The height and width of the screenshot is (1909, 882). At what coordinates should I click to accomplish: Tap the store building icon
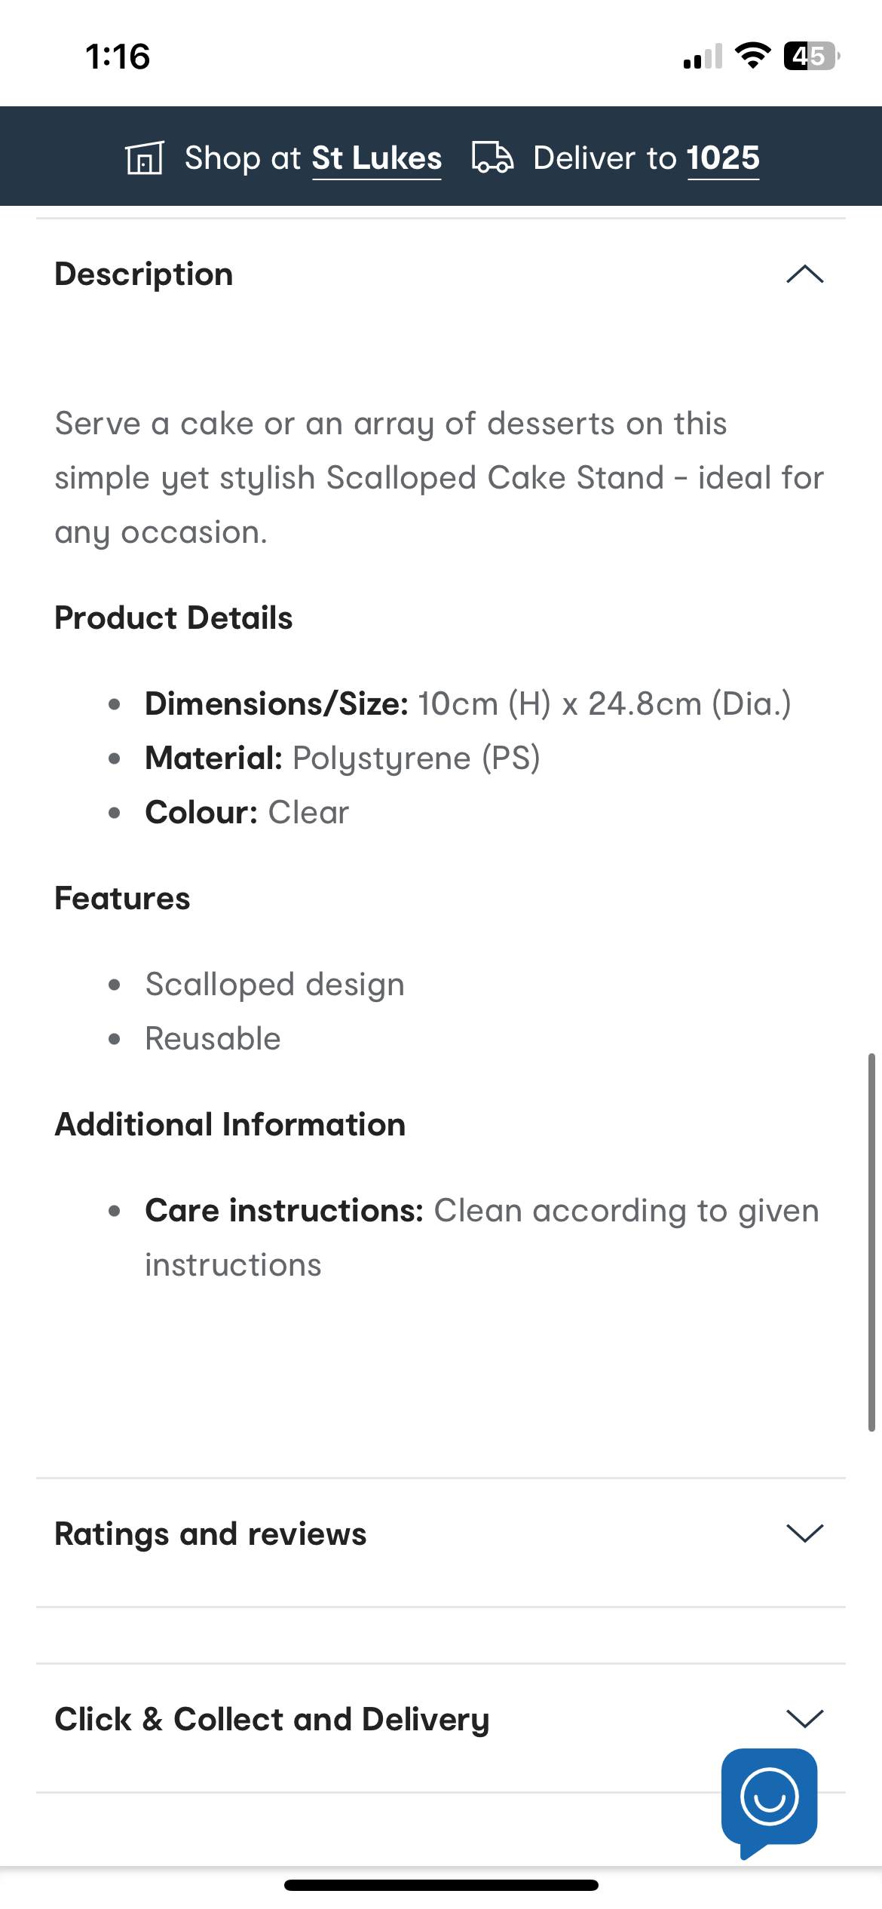[144, 158]
